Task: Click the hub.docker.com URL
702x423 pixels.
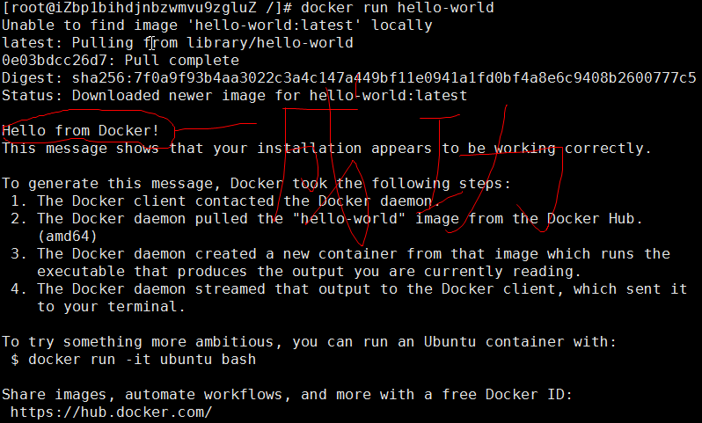Action: (111, 412)
